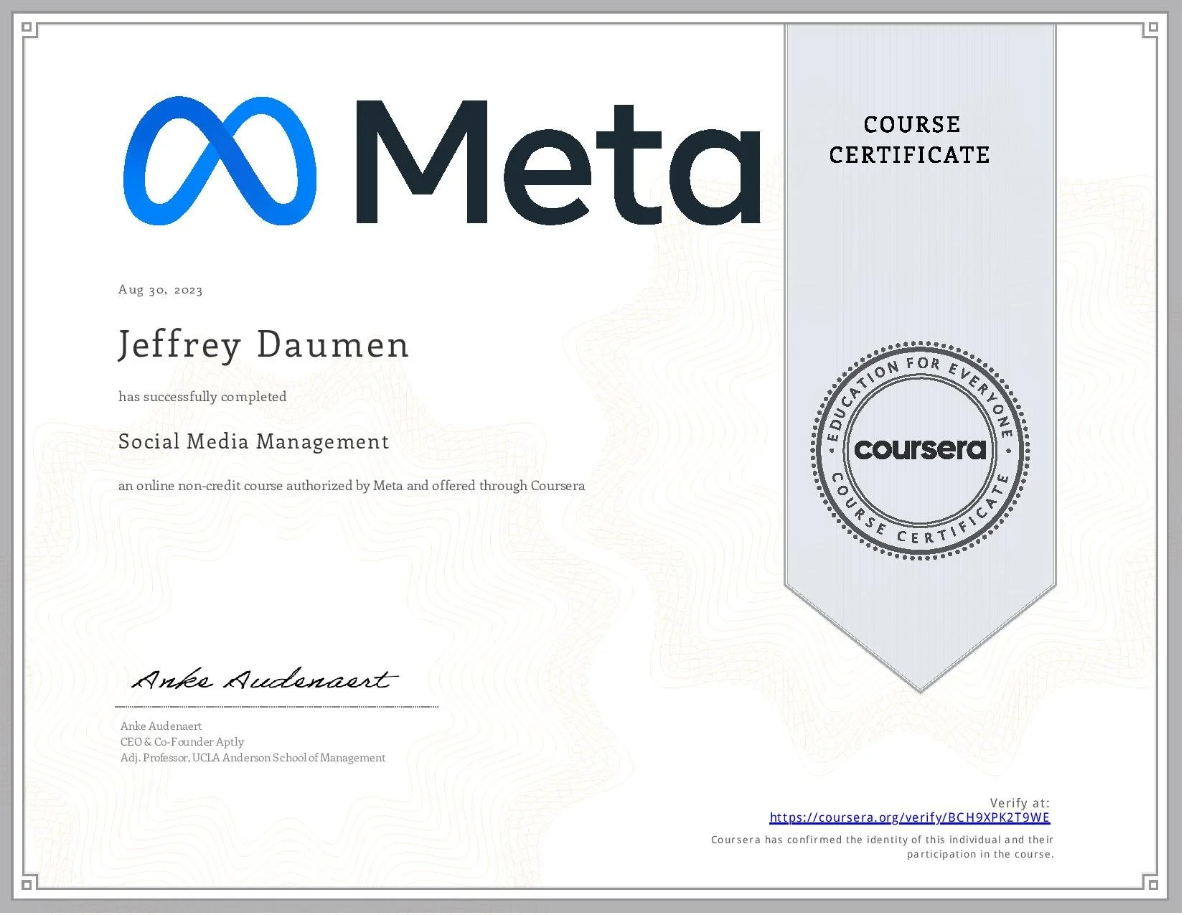Select the course title Social Media Management
The width and height of the screenshot is (1184, 915).
[x=253, y=441]
